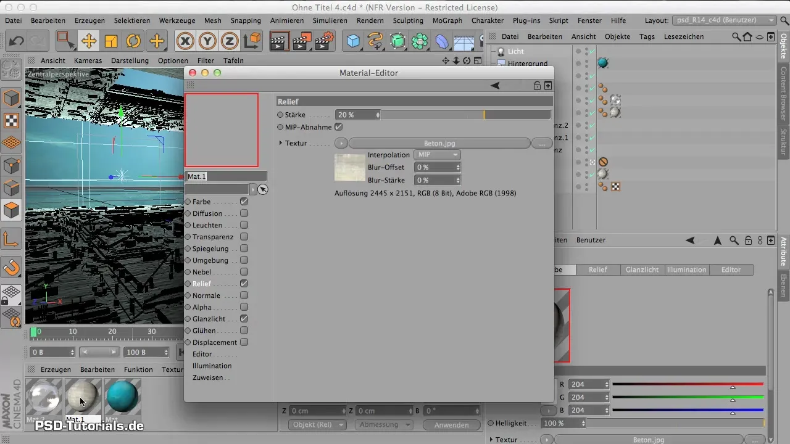Select the Scale tool
The width and height of the screenshot is (790, 444).
pyautogui.click(x=111, y=41)
